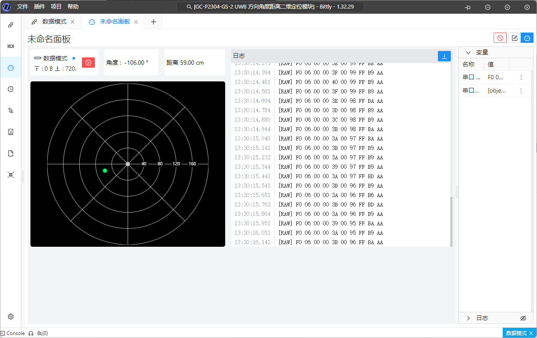Toggle visibility eye icon in the 日志 section

pos(523,318)
